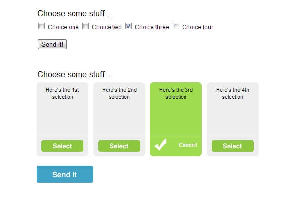Click the white checkmark icon on the 3rd selection
Image resolution: width=296 pixels, height=197 pixels.
click(x=160, y=145)
